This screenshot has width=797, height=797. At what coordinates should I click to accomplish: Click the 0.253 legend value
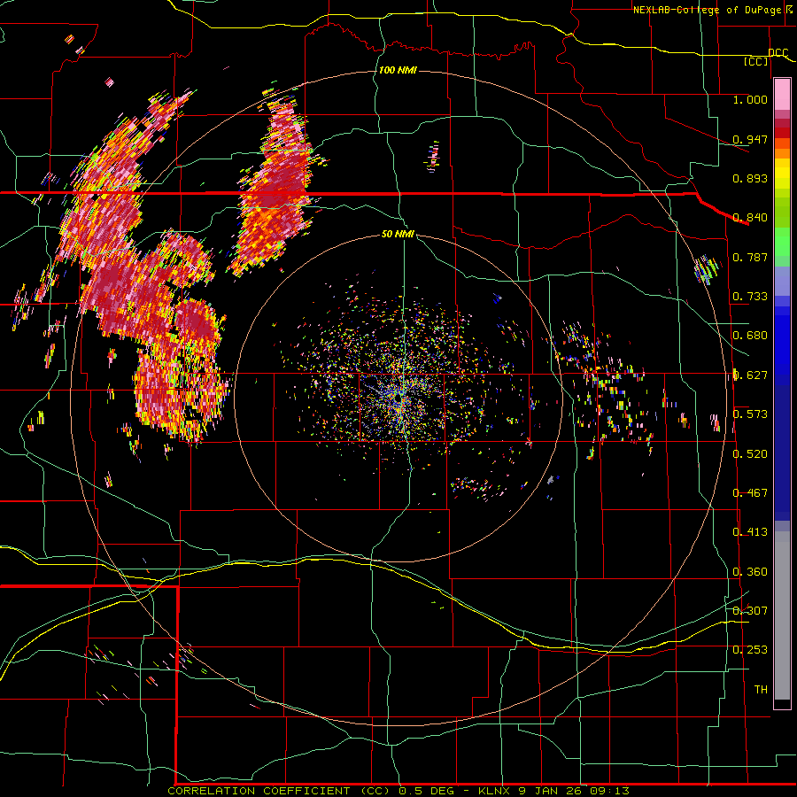[x=750, y=650]
